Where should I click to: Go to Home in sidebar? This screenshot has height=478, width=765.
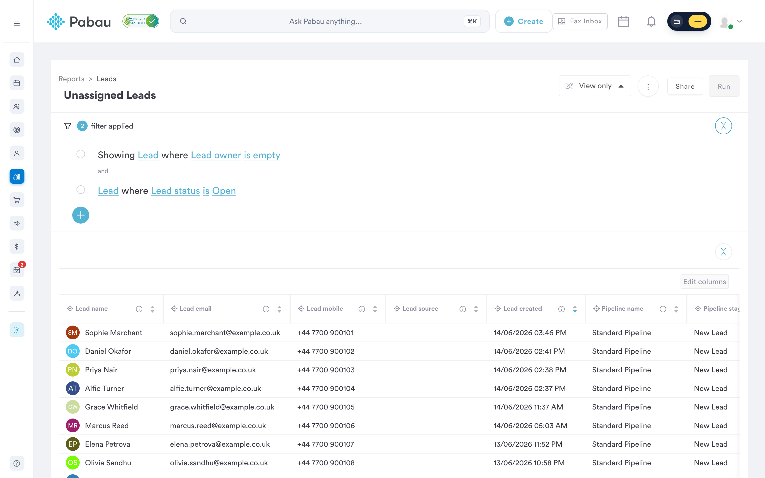click(x=17, y=60)
